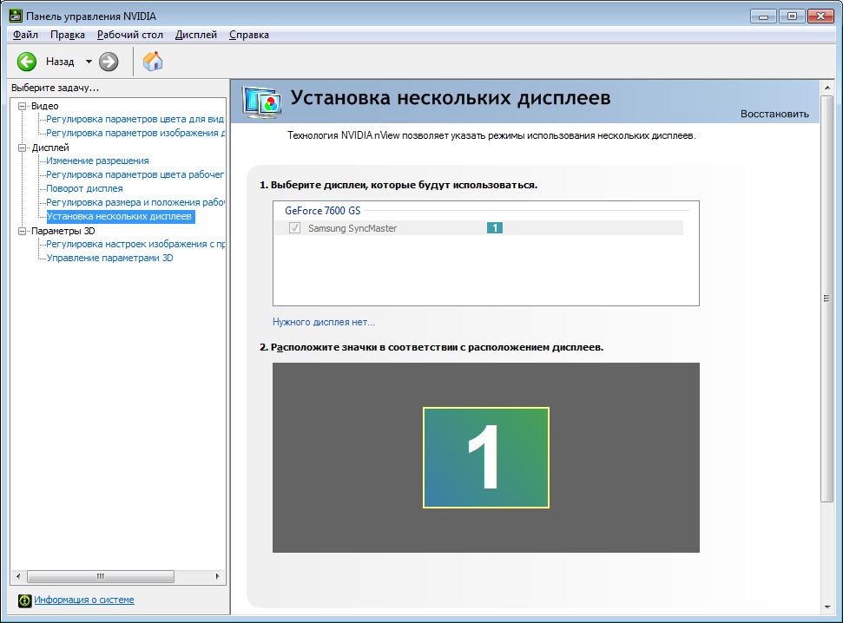The image size is (843, 623).
Task: Open the Рабочий стол menu
Action: coord(130,35)
